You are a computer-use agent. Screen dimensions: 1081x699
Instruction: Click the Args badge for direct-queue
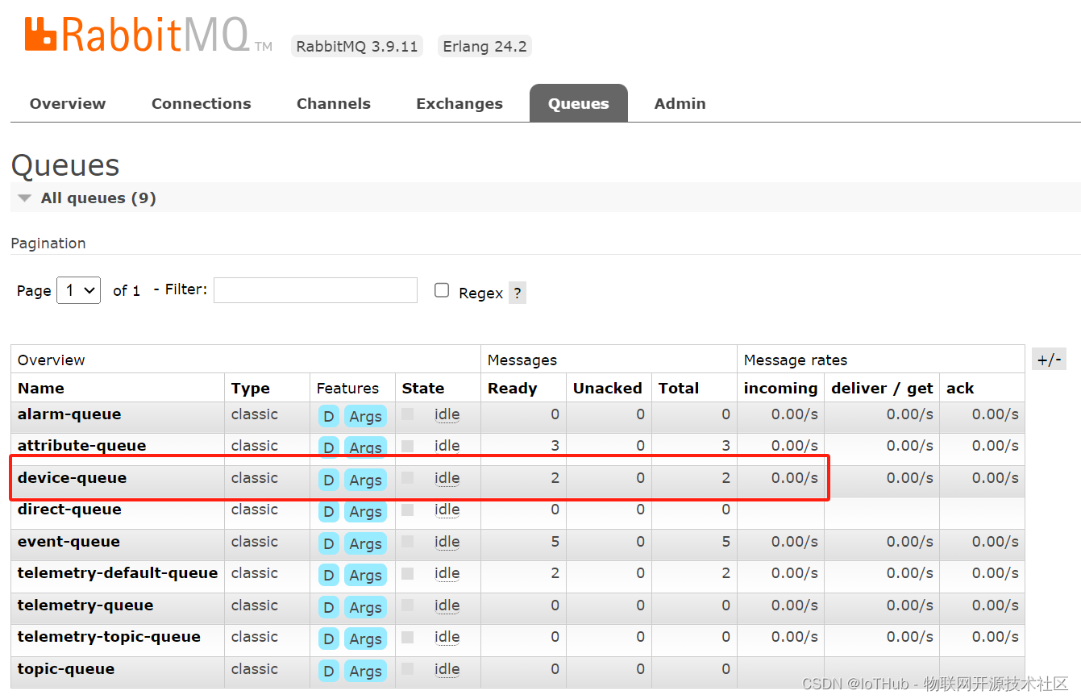(365, 511)
